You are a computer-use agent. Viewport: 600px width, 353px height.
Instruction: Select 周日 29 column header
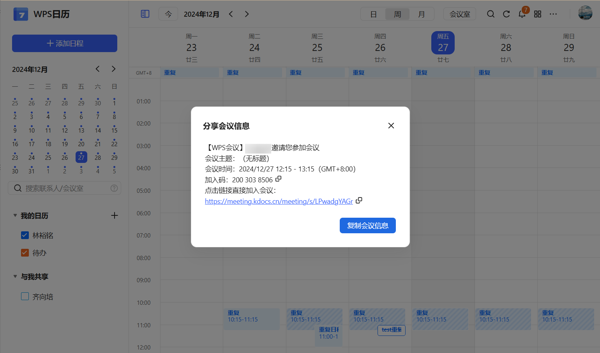[x=569, y=47]
